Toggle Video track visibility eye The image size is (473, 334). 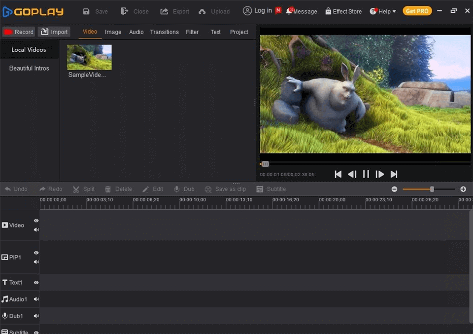[36, 221]
